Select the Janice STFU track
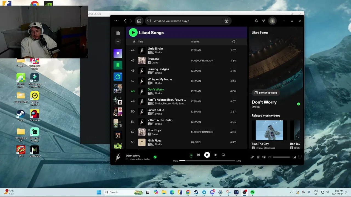 pyautogui.click(x=186, y=112)
